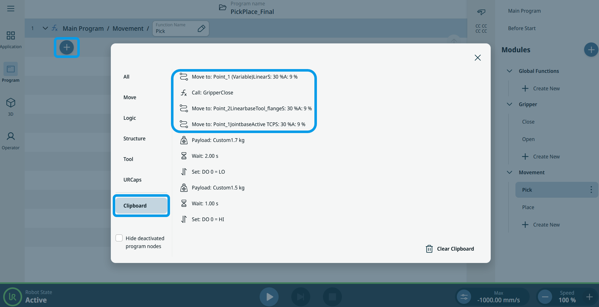Decrease the speed with minus button

[545, 297]
